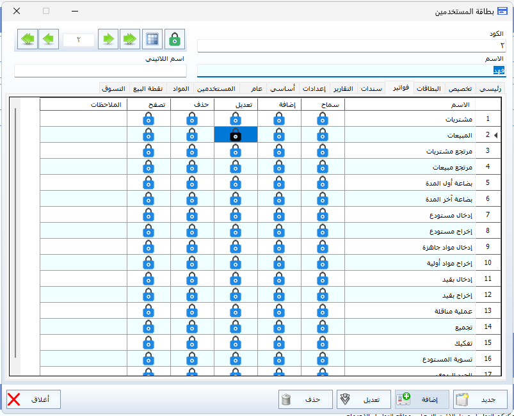
Task: Click the اسم اللاتيني input field
Action: coord(100,71)
